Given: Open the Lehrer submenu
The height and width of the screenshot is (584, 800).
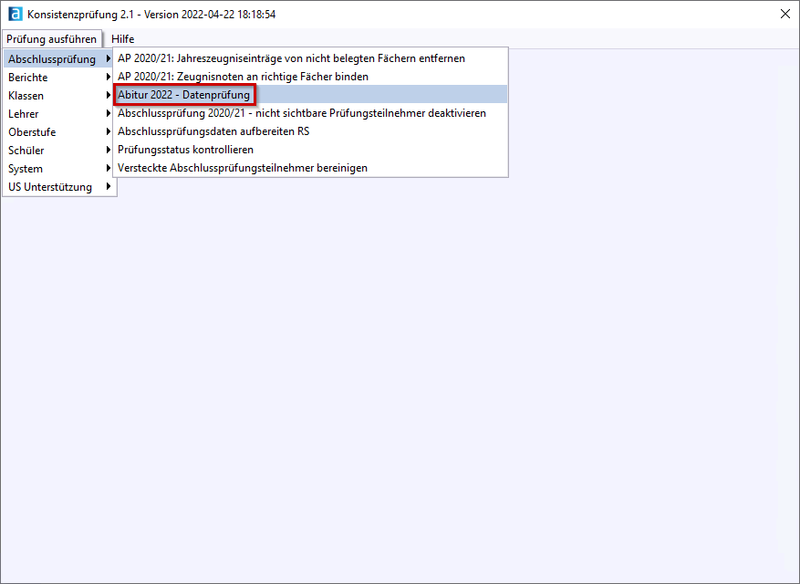Looking at the screenshot, I should pos(58,114).
